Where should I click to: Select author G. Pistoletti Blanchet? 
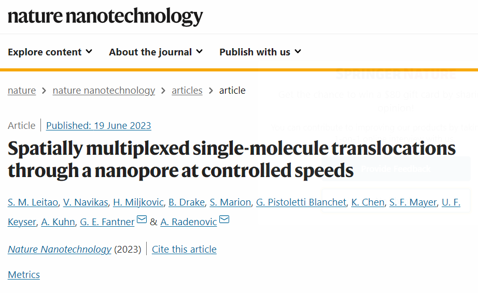[301, 202]
